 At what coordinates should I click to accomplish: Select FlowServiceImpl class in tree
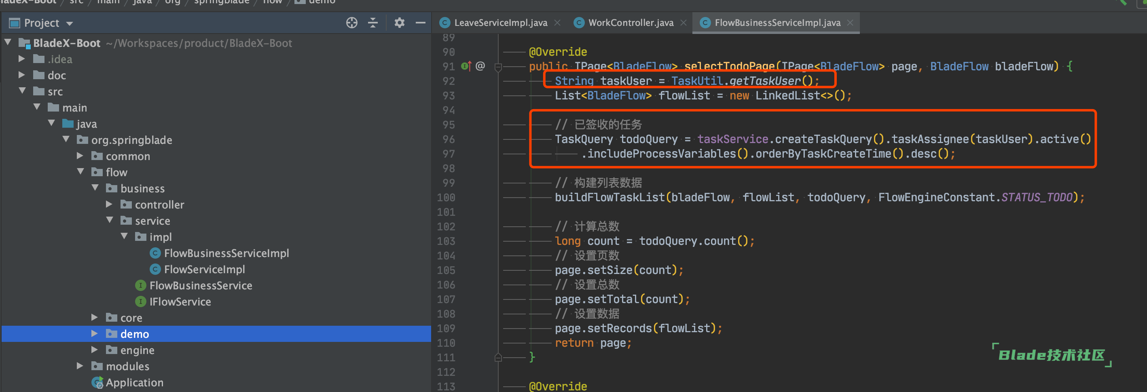click(x=204, y=269)
